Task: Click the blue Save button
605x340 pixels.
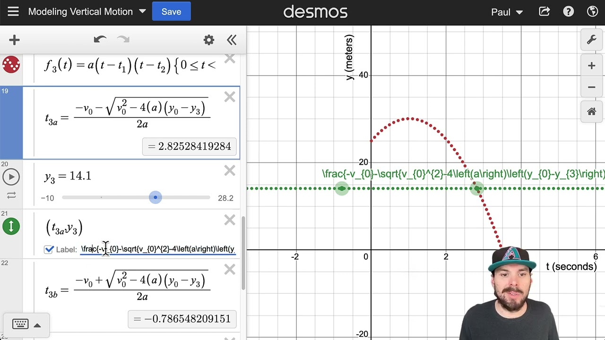Action: tap(171, 12)
